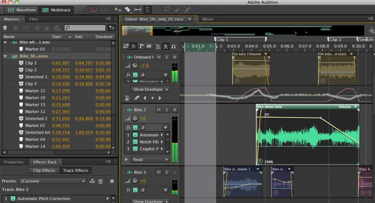This screenshot has width=375, height=203.
Task: Click the clear keyframes eraser icon
Action: click(137, 98)
